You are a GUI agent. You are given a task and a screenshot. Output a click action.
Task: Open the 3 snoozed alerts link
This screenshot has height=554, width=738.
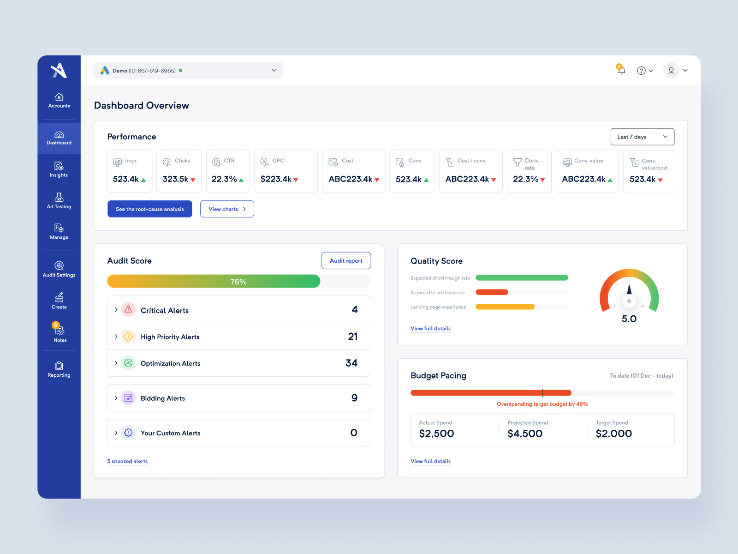click(x=127, y=461)
